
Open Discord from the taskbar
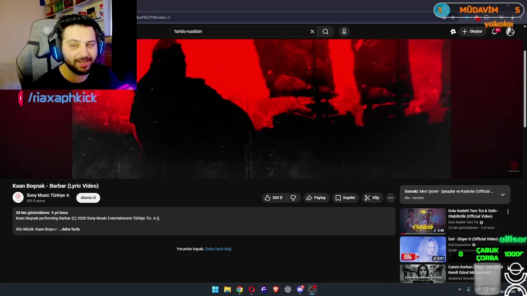tap(300, 289)
